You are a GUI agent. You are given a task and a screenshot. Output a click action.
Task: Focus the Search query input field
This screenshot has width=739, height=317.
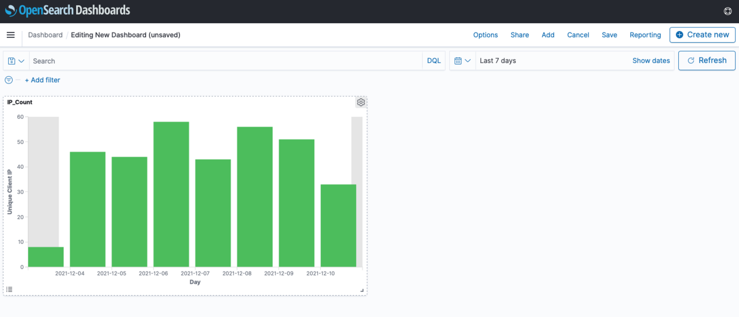pos(225,61)
